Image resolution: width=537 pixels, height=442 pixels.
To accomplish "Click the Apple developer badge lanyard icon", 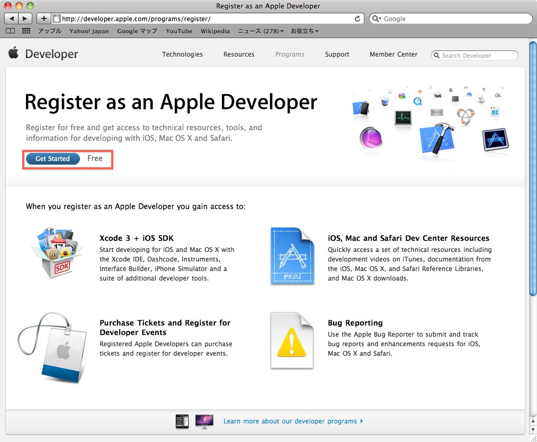I will [x=53, y=347].
